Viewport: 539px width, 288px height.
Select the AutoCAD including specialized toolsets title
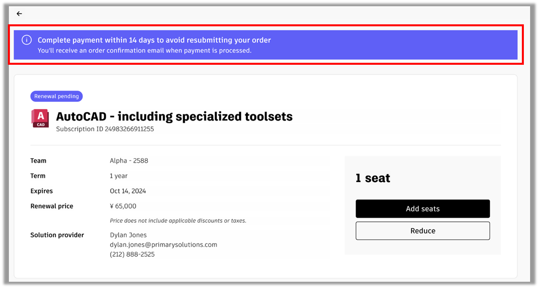coord(174,116)
